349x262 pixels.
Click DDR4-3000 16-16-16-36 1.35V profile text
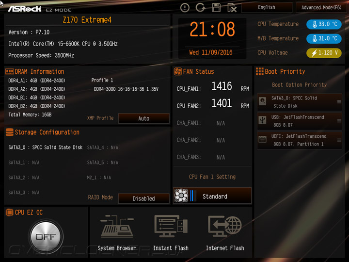point(126,89)
